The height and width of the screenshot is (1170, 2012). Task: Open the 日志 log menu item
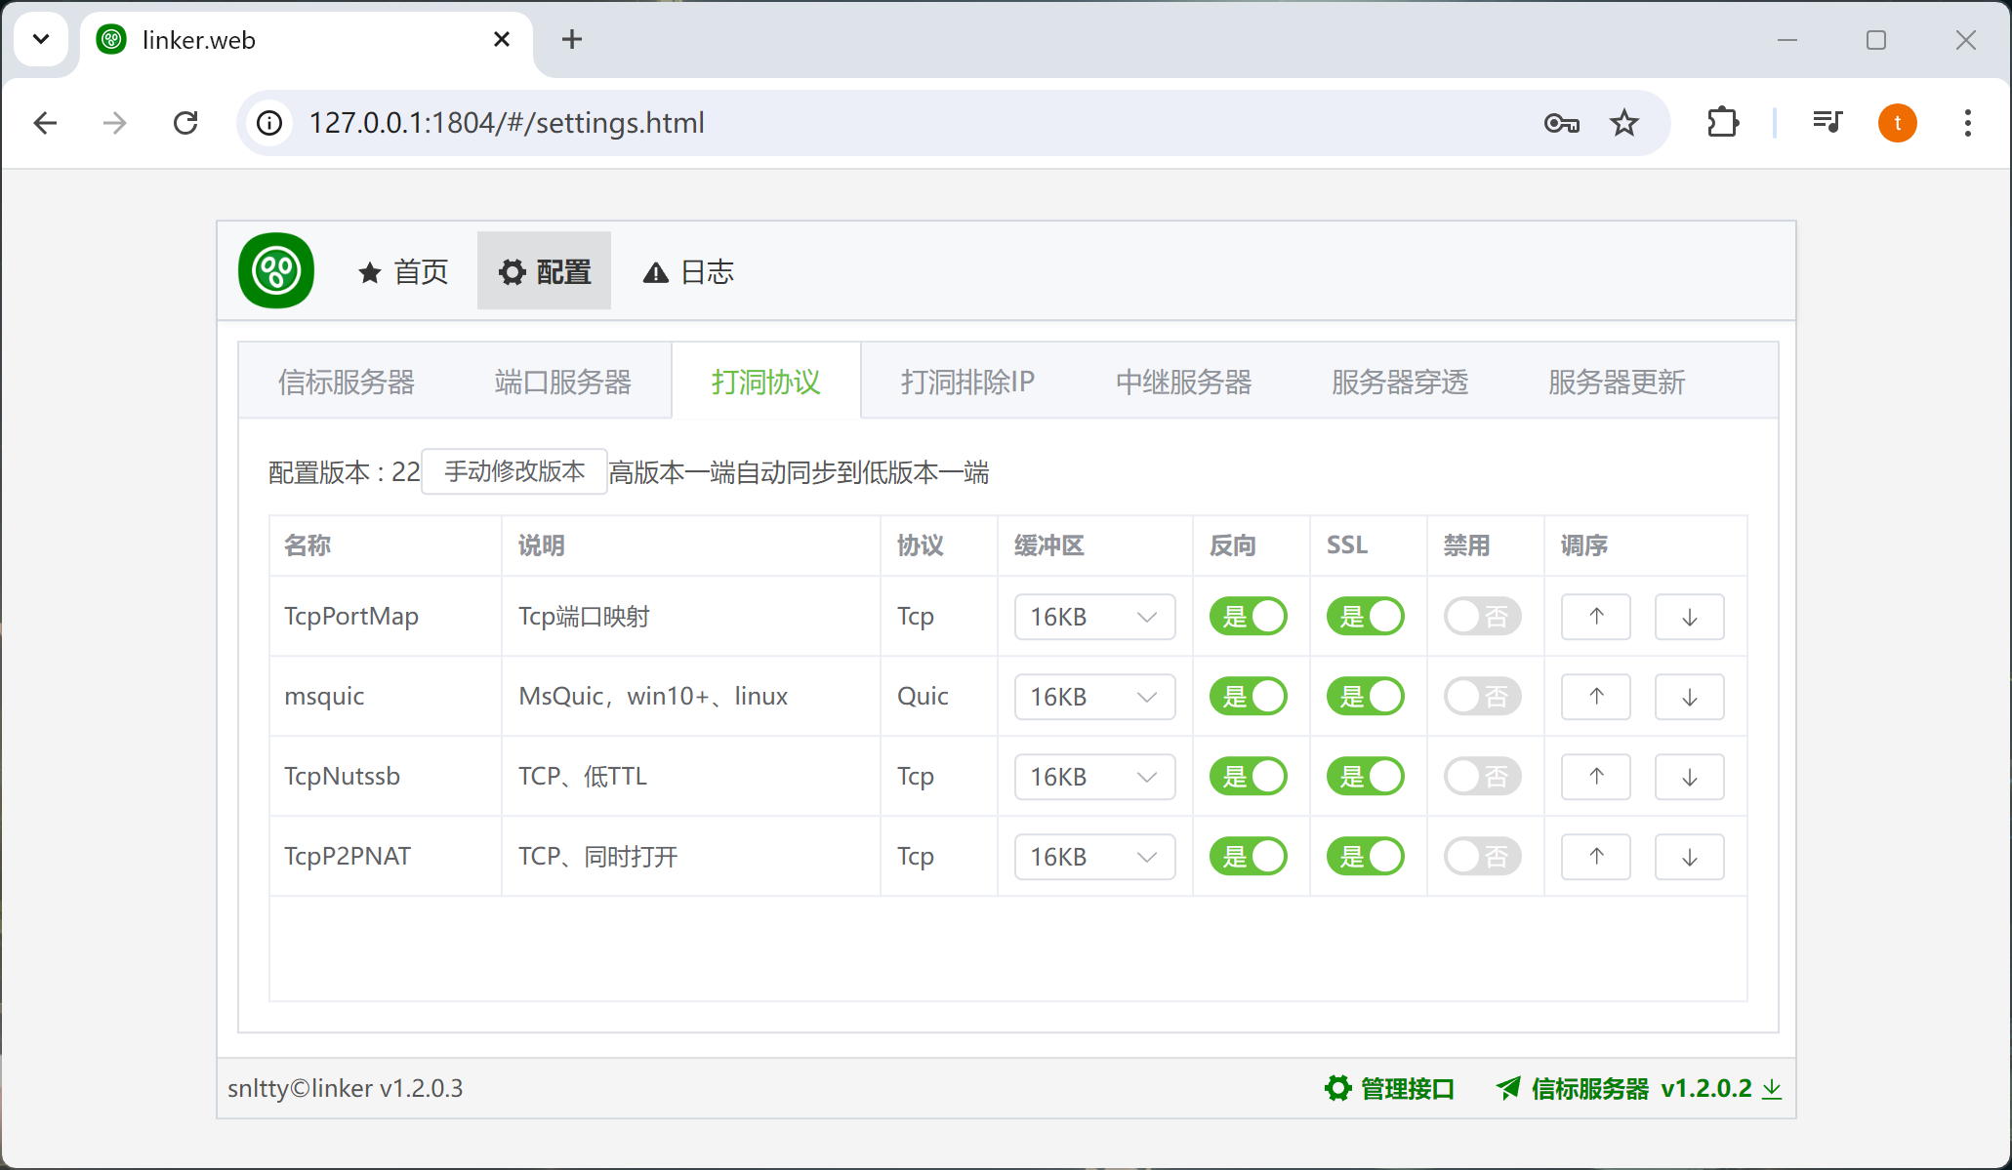[688, 271]
